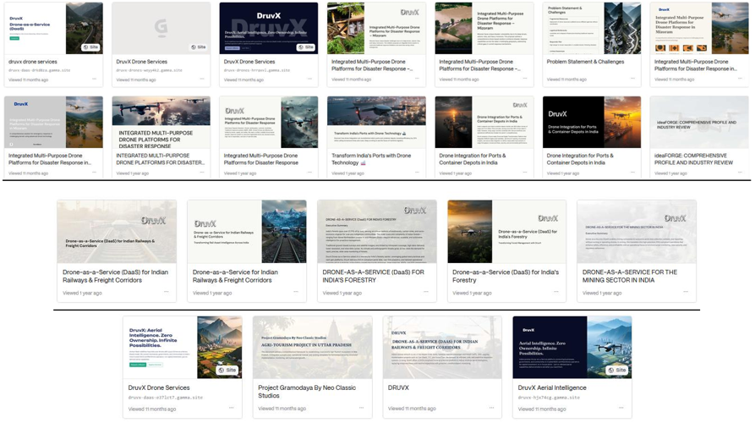Click ellipsis on uppercase INTEGRATED MULTI-PURPOSE DRONE PLATFORMS card
Screen dimensions: 755x423
(202, 173)
